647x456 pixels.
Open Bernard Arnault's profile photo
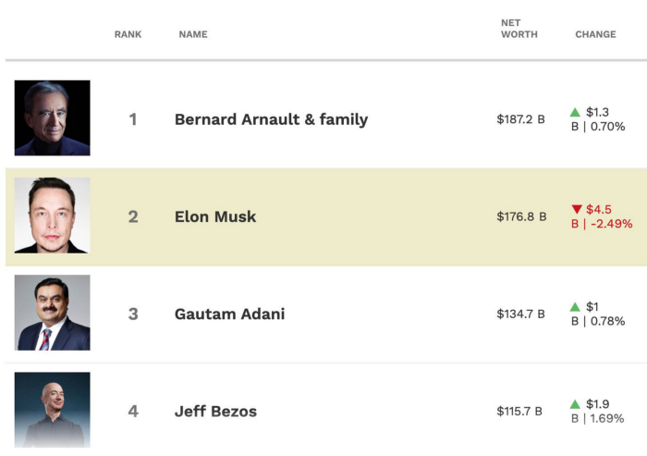[x=53, y=118]
